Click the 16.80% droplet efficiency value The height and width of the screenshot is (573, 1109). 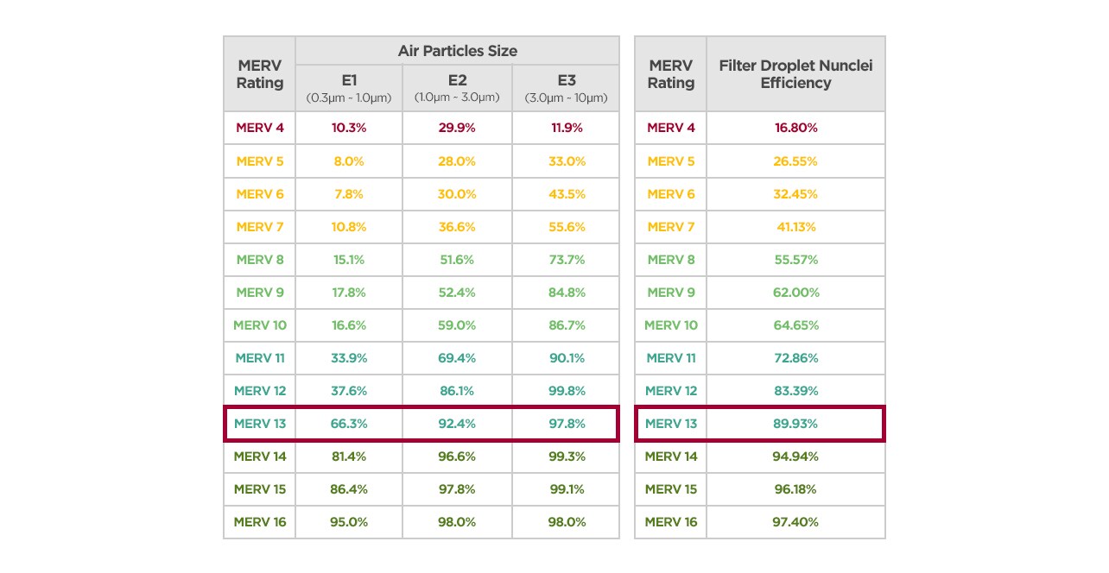click(795, 128)
